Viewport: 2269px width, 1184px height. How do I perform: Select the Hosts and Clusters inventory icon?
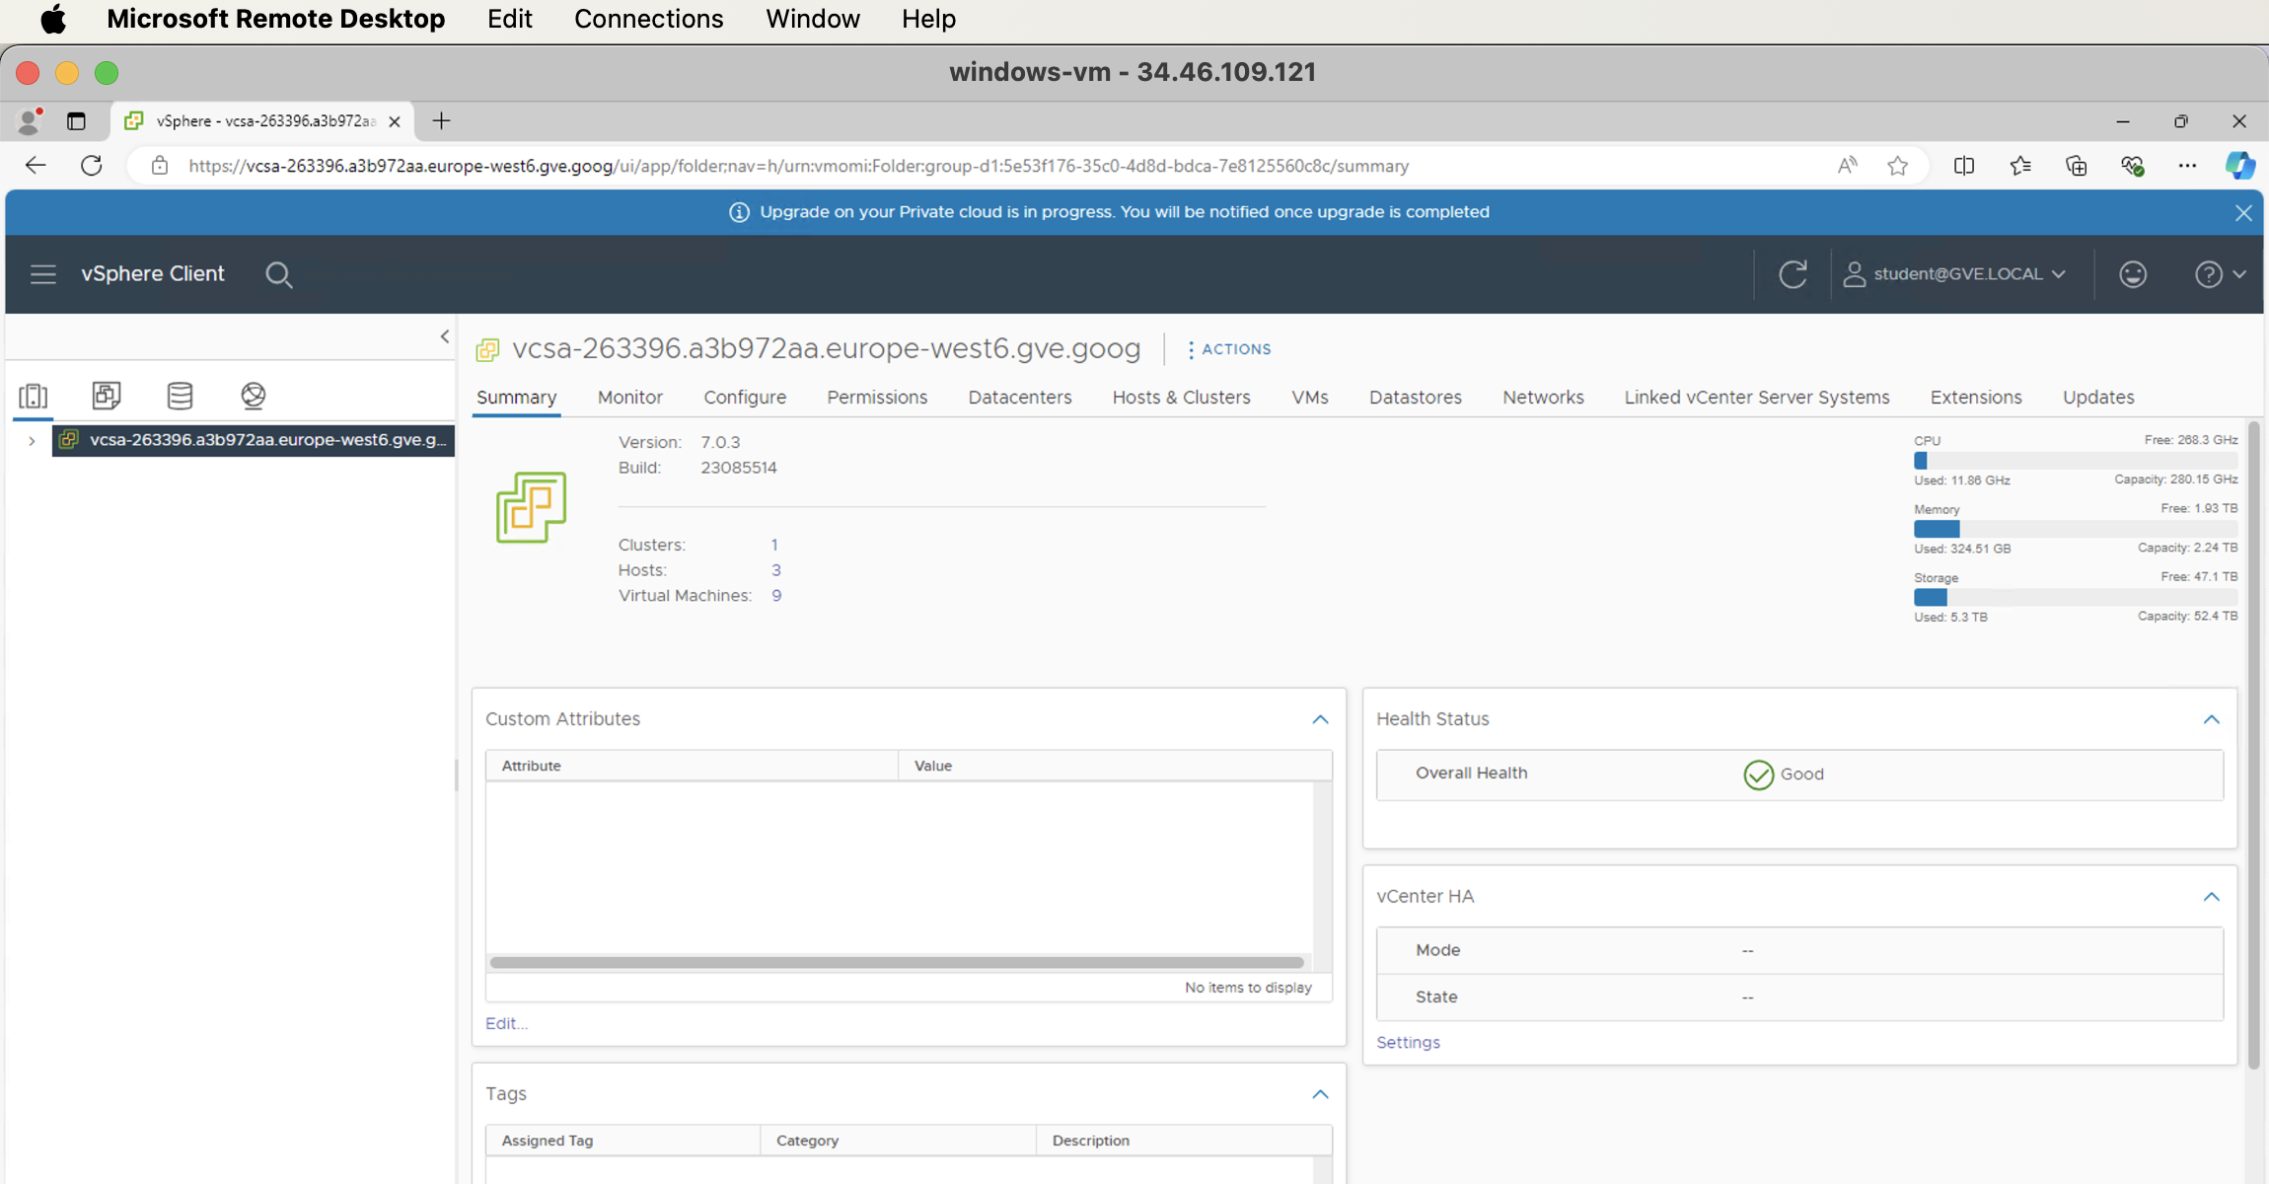click(x=33, y=396)
